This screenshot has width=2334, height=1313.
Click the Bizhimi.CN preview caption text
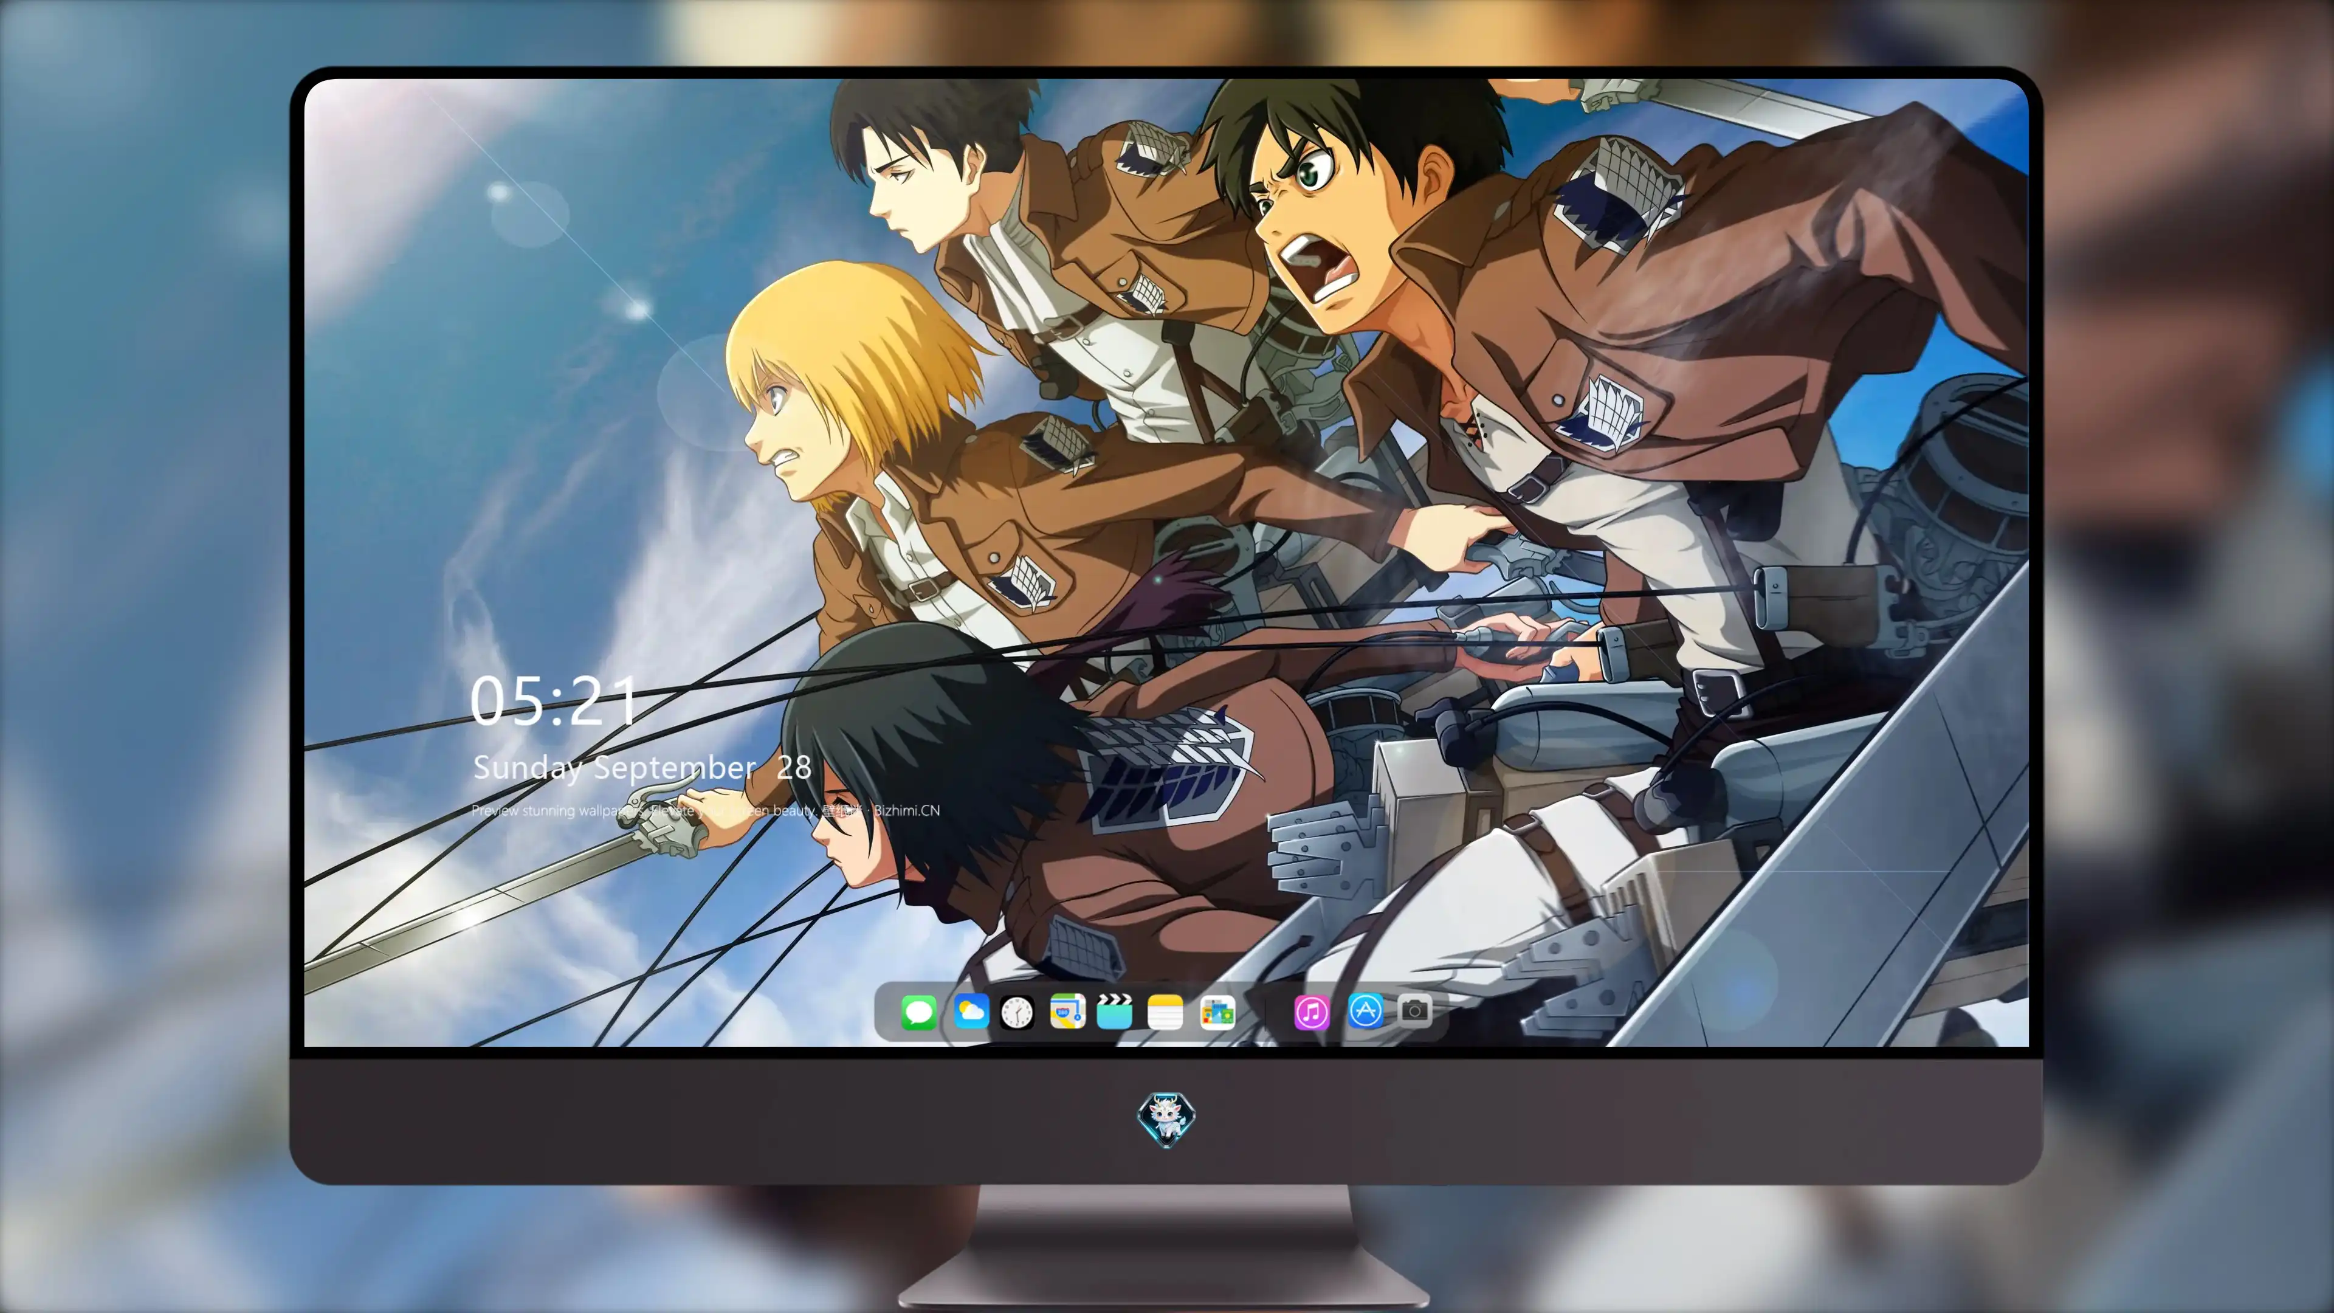pos(706,810)
